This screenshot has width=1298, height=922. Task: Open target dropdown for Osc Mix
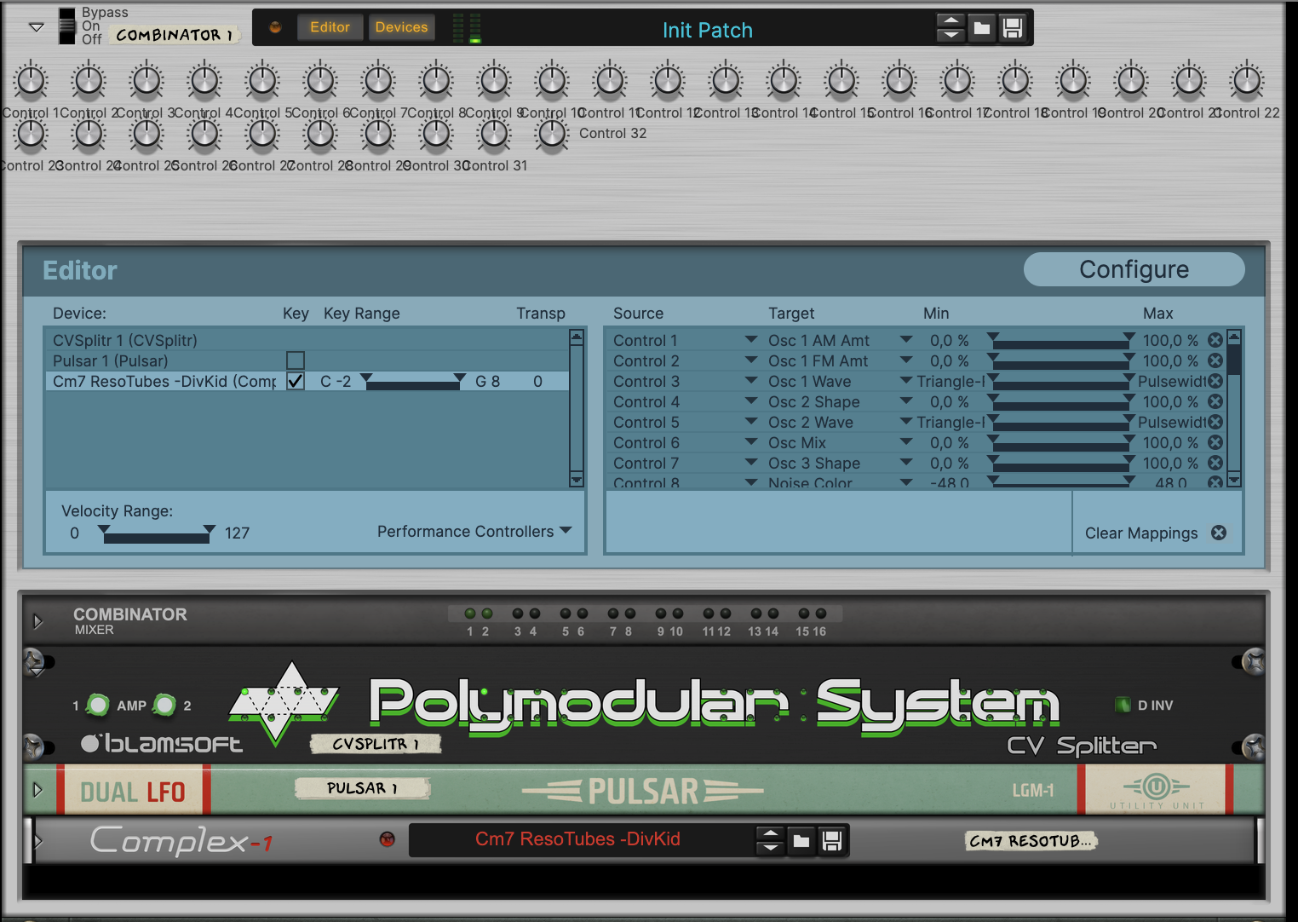[906, 441]
